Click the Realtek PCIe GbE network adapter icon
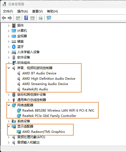Image resolution: width=126 pixels, height=152 pixels. tap(19, 116)
